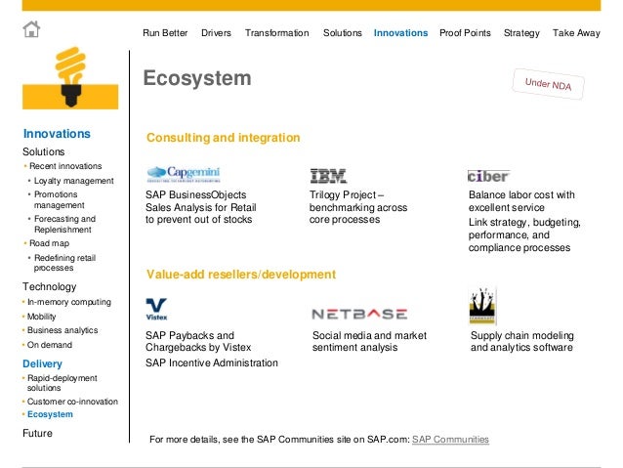Click SAP Paybacks and Chargebacks text
The image size is (623, 468).
click(x=198, y=342)
